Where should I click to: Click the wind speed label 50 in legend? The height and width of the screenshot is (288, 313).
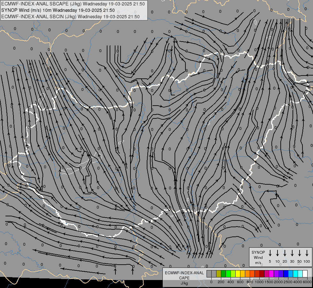(300, 261)
